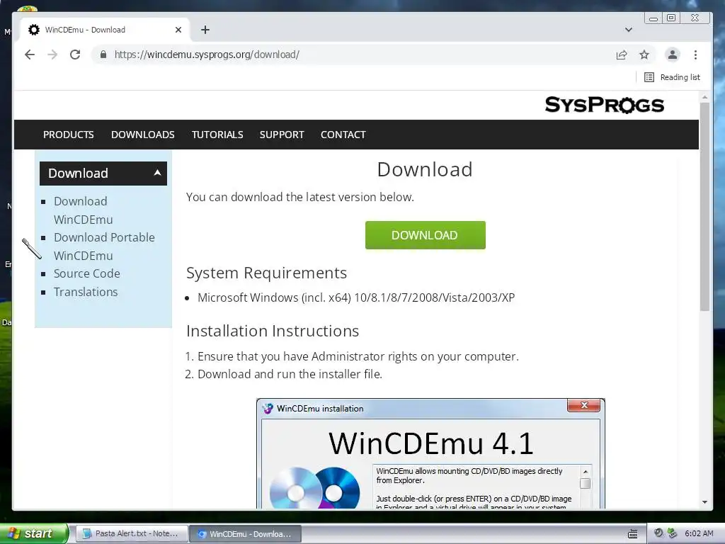The image size is (725, 544).
Task: Click the forward navigation arrow
Action: (x=52, y=55)
